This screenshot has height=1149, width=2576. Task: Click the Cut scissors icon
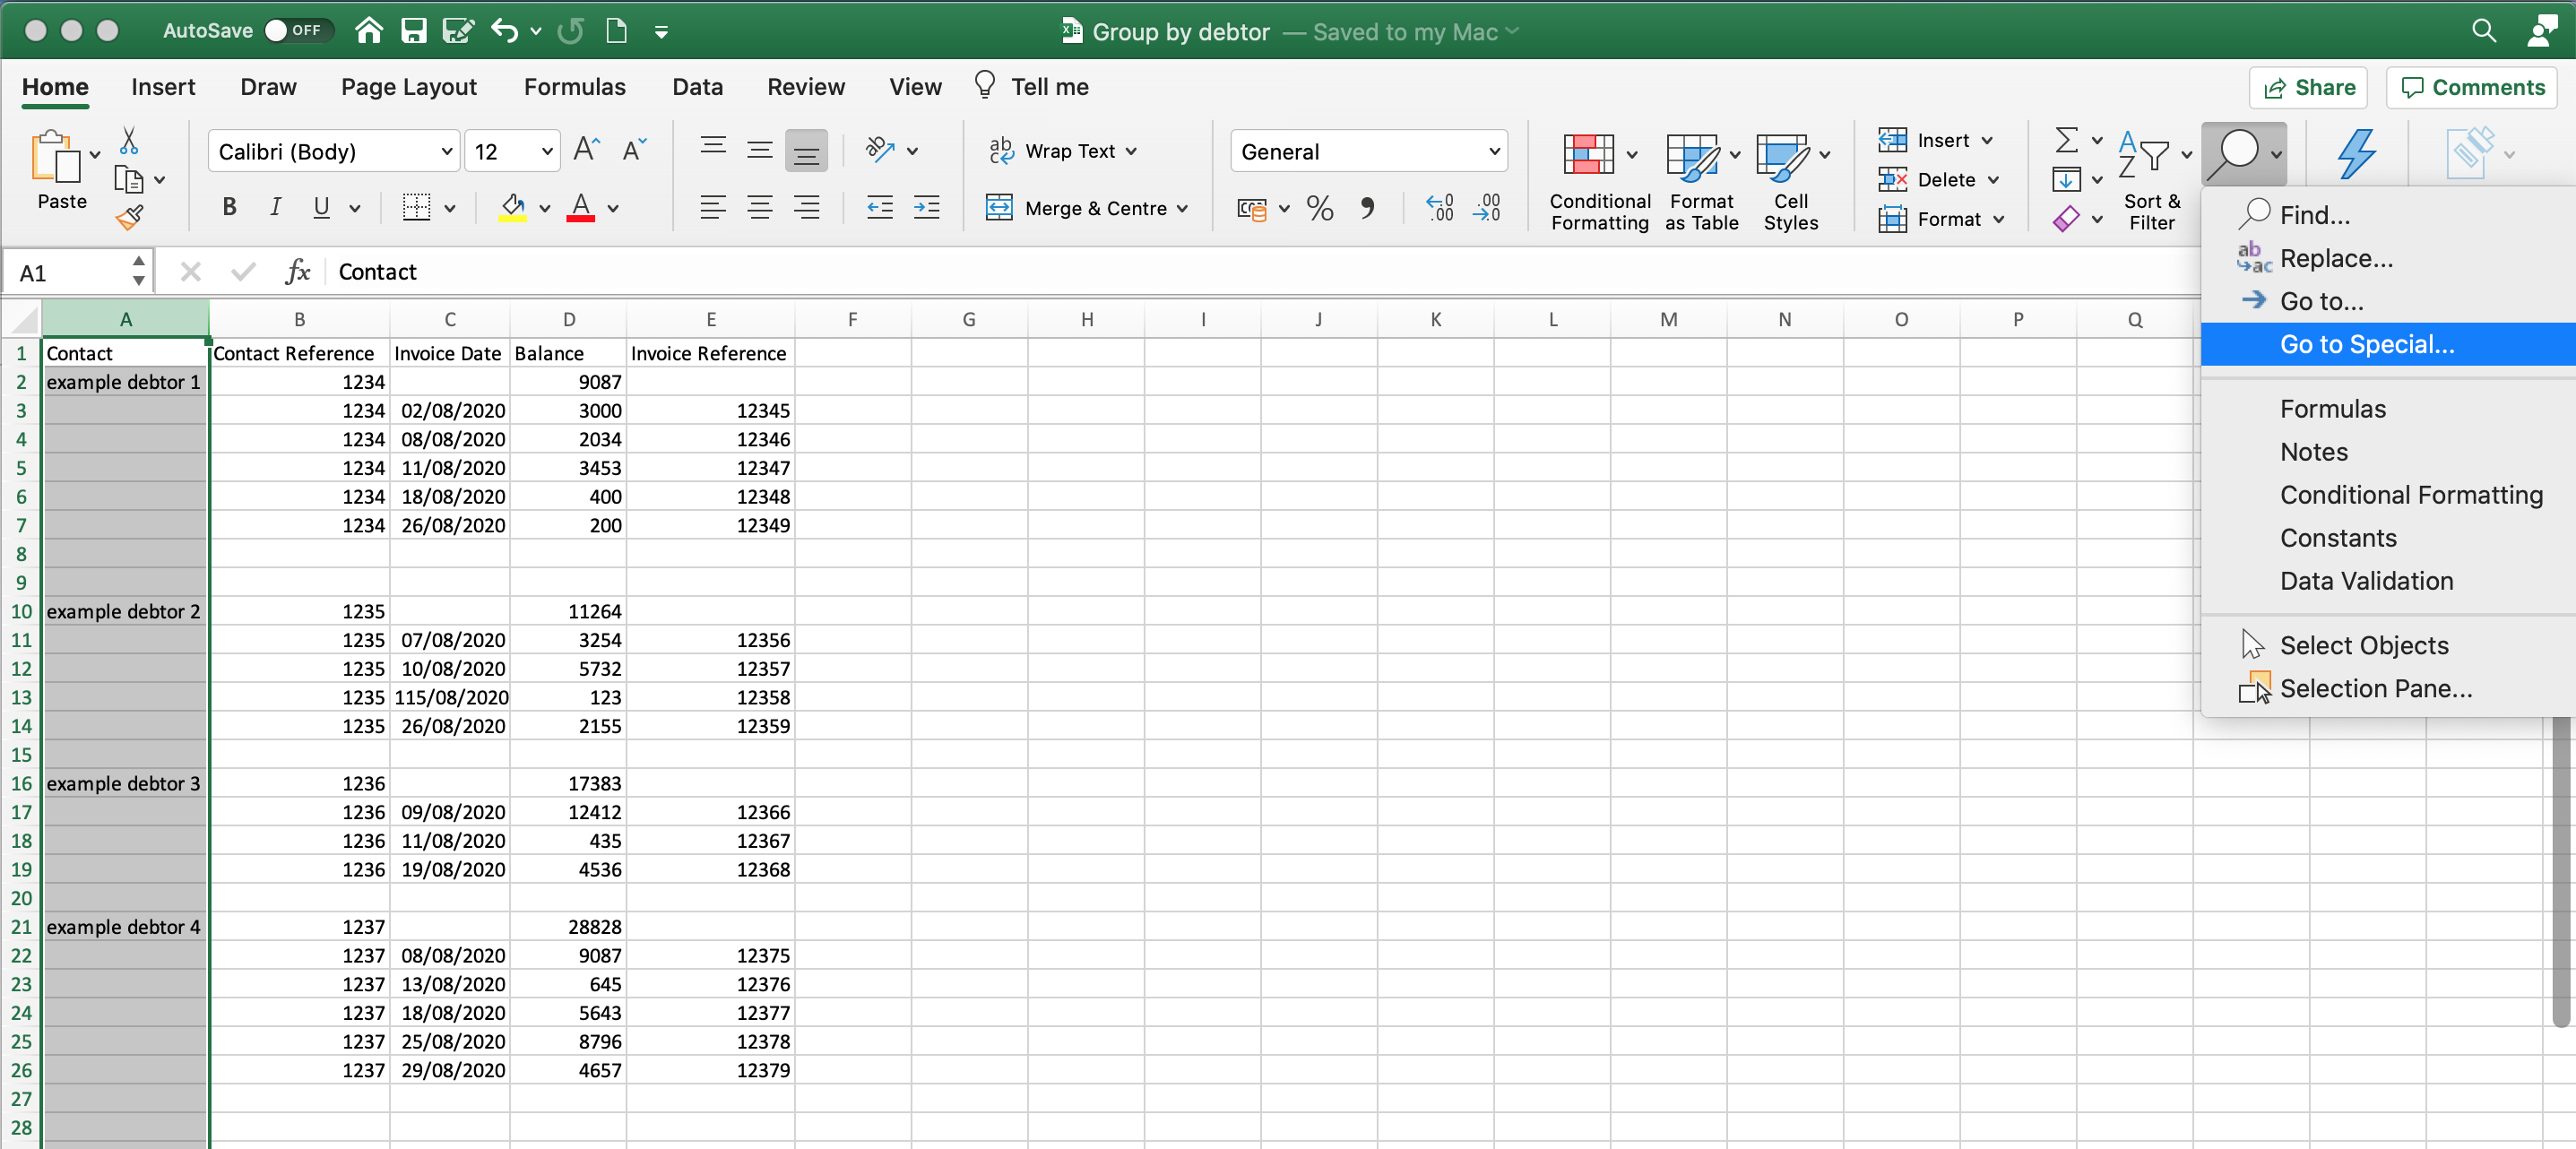(129, 140)
